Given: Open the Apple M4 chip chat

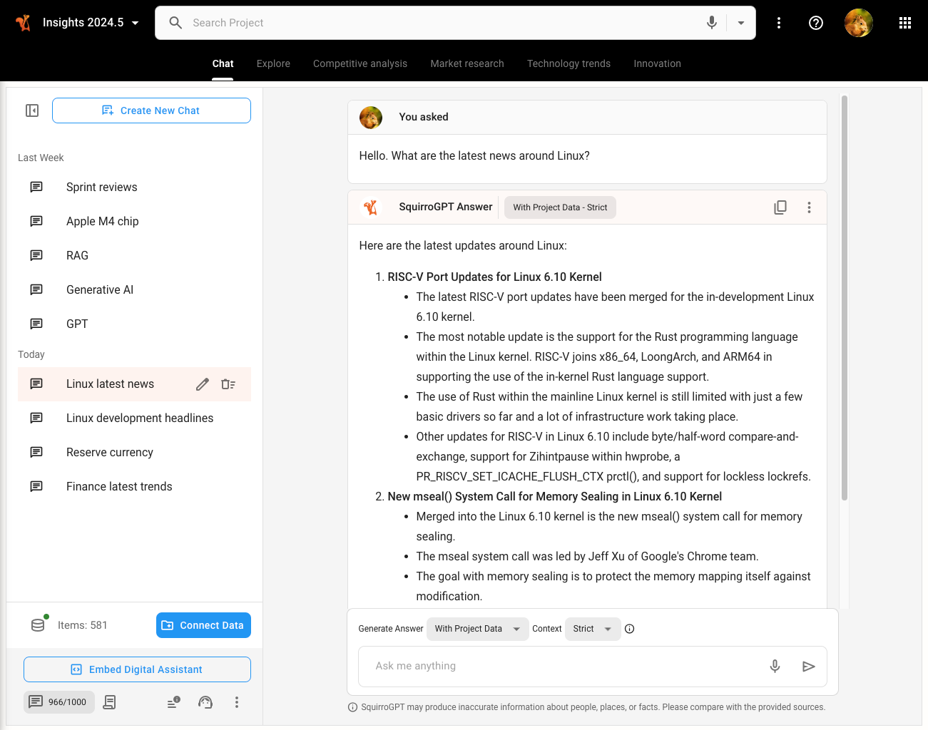Looking at the screenshot, I should coord(134,221).
